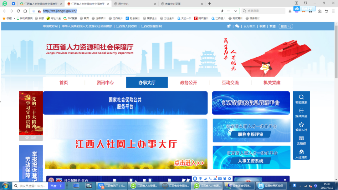Viewport: 338px width, 190px height.
Task: Open the 互动交流 section in the navigation
Action: click(230, 82)
